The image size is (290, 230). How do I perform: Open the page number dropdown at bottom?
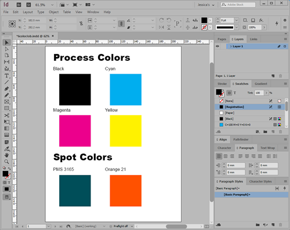pos(48,227)
